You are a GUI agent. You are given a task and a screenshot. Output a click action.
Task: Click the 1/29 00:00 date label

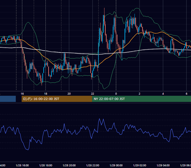click(x=116, y=165)
